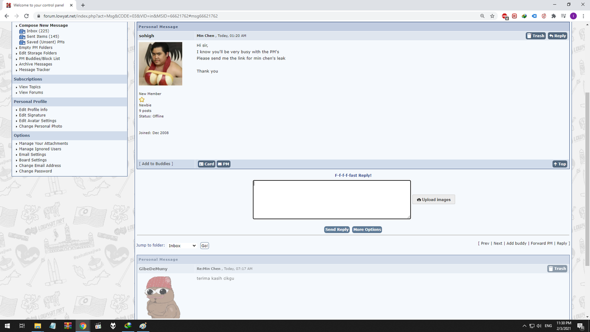Open Message Tracker
Viewport: 590px width, 332px height.
35,70
